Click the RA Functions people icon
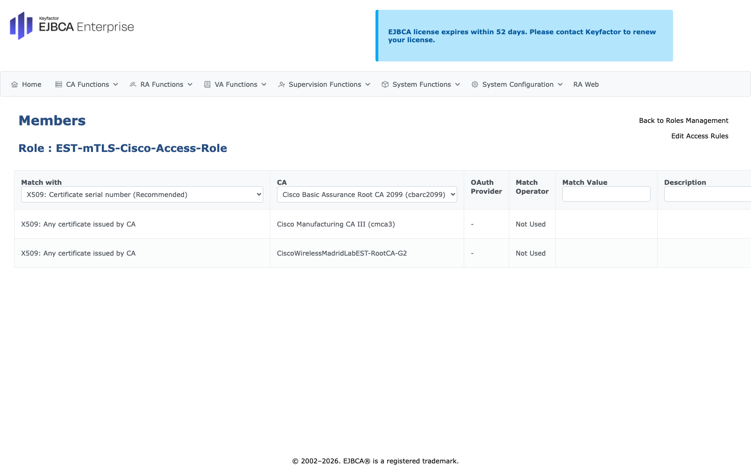The width and height of the screenshot is (751, 469). (x=133, y=84)
